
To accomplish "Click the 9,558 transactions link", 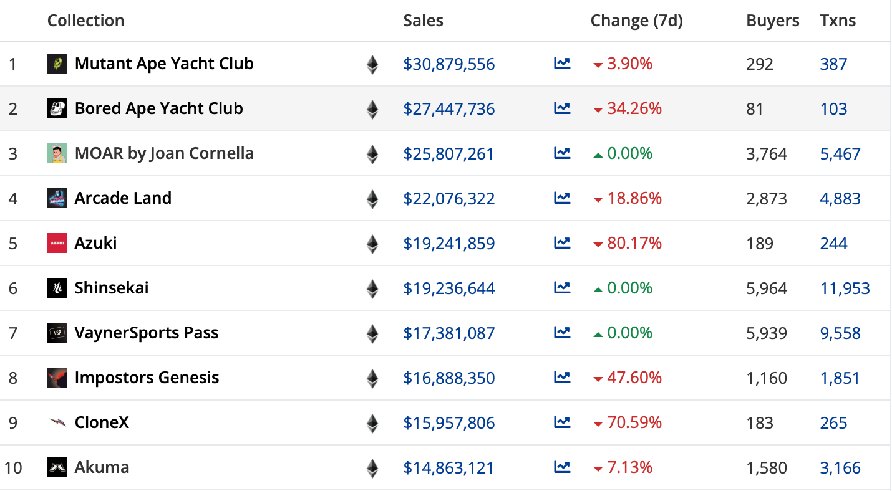I will (840, 333).
